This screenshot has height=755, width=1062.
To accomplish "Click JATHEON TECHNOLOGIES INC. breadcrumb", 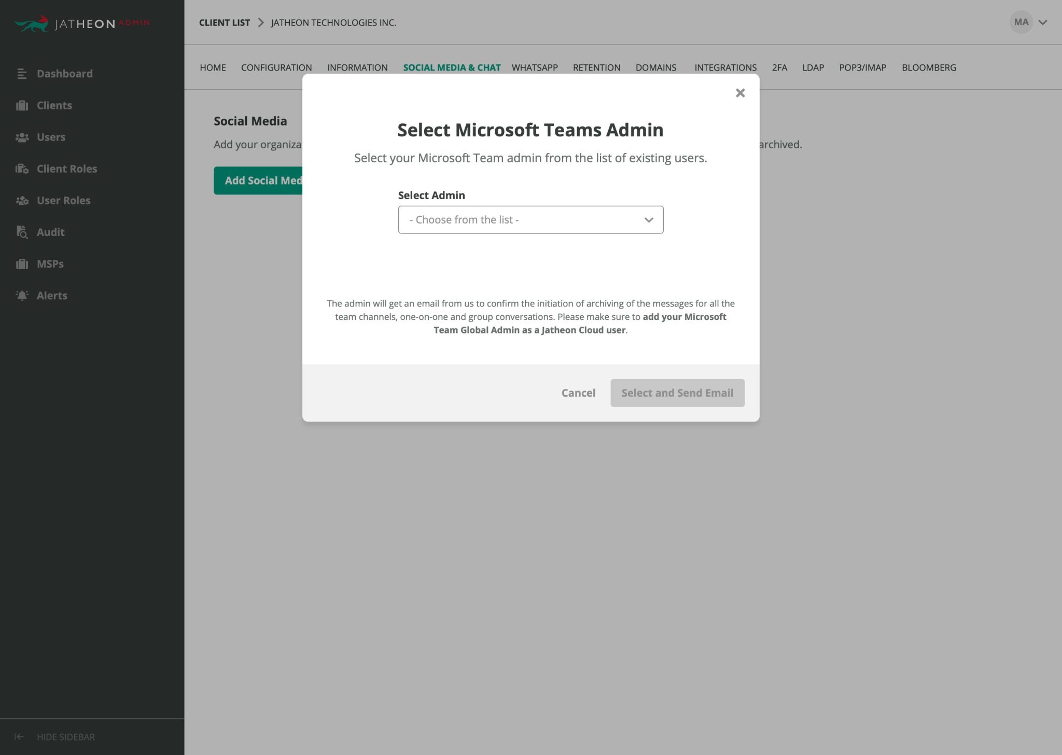I will (333, 23).
